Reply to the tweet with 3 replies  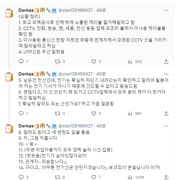pos(21,177)
